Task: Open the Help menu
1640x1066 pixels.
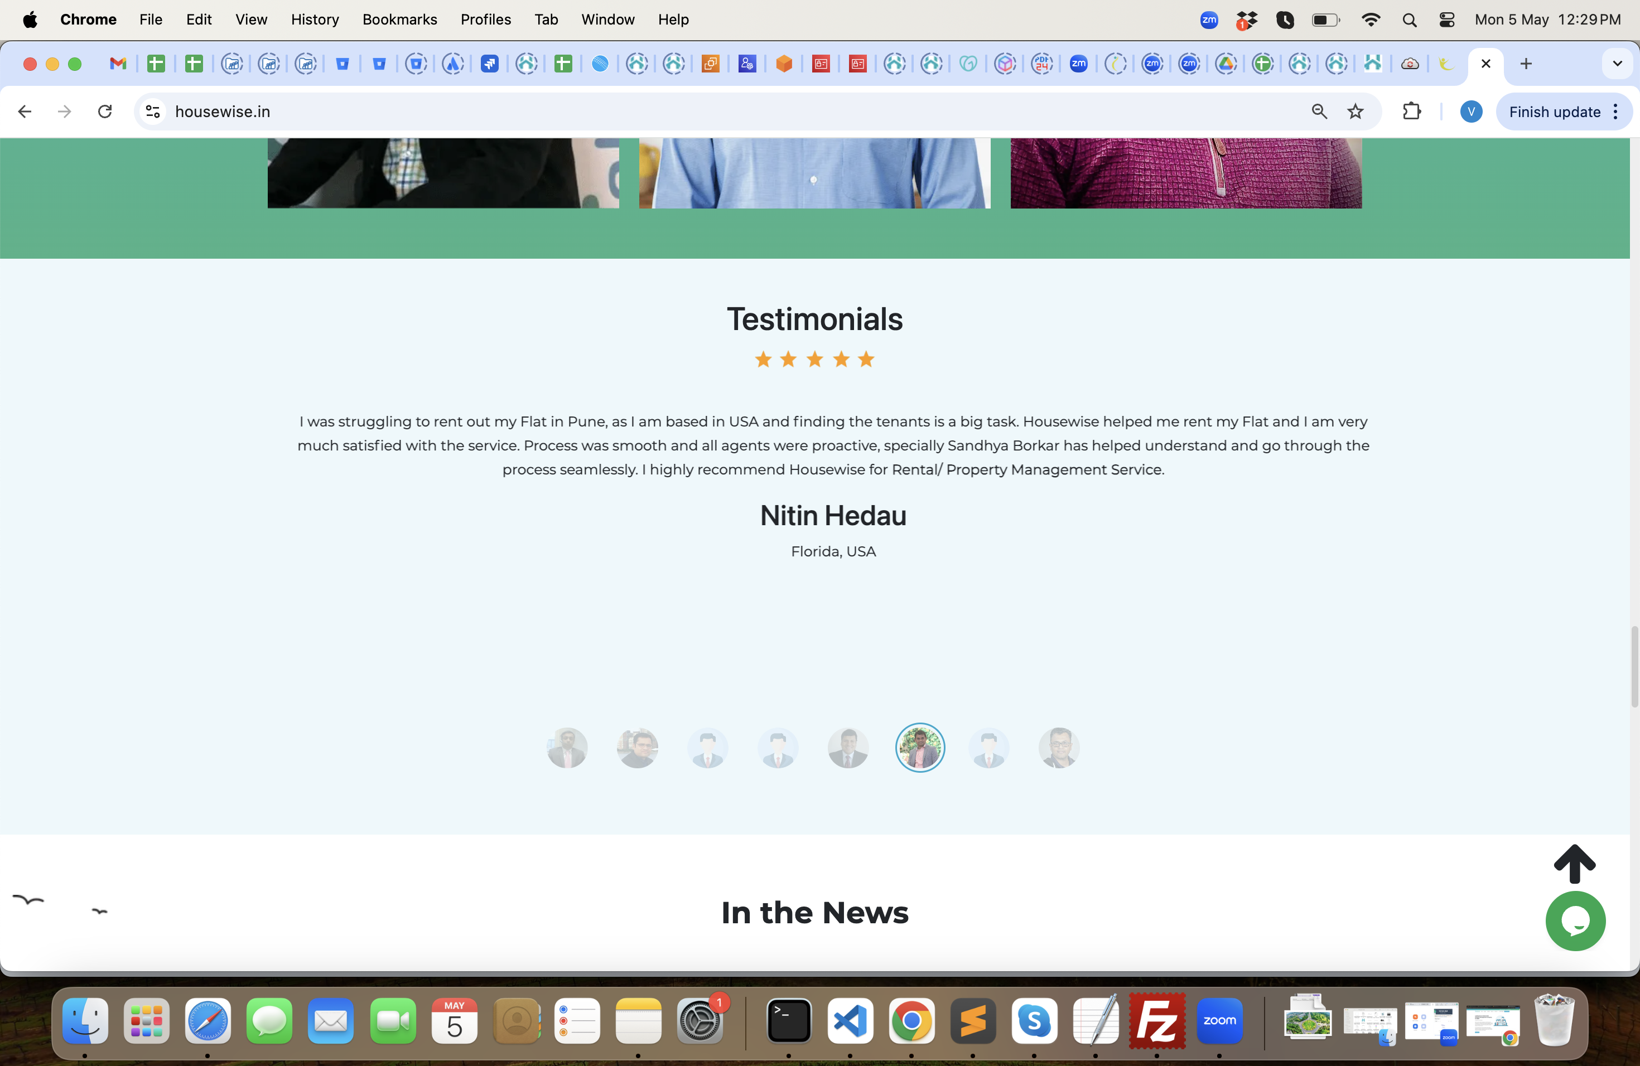Action: point(673,20)
